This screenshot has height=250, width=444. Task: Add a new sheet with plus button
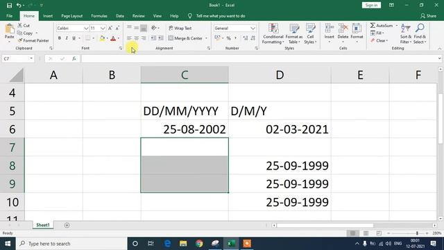pyautogui.click(x=67, y=225)
